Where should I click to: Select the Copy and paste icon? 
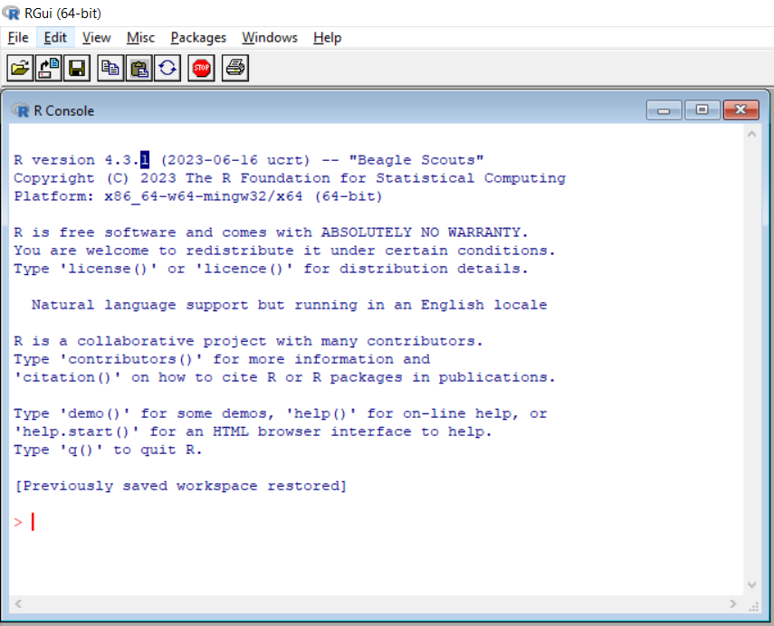point(167,68)
